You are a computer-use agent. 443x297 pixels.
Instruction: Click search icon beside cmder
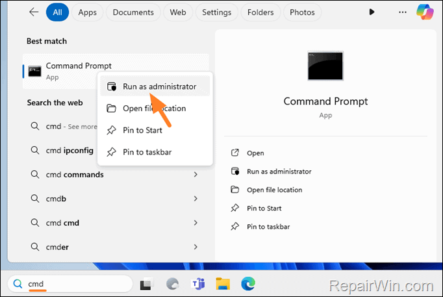pyautogui.click(x=35, y=247)
